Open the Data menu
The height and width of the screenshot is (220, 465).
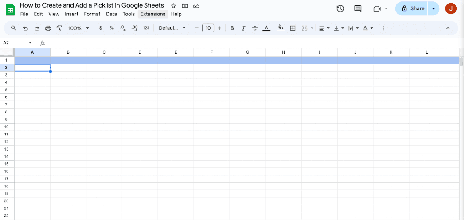click(x=112, y=14)
